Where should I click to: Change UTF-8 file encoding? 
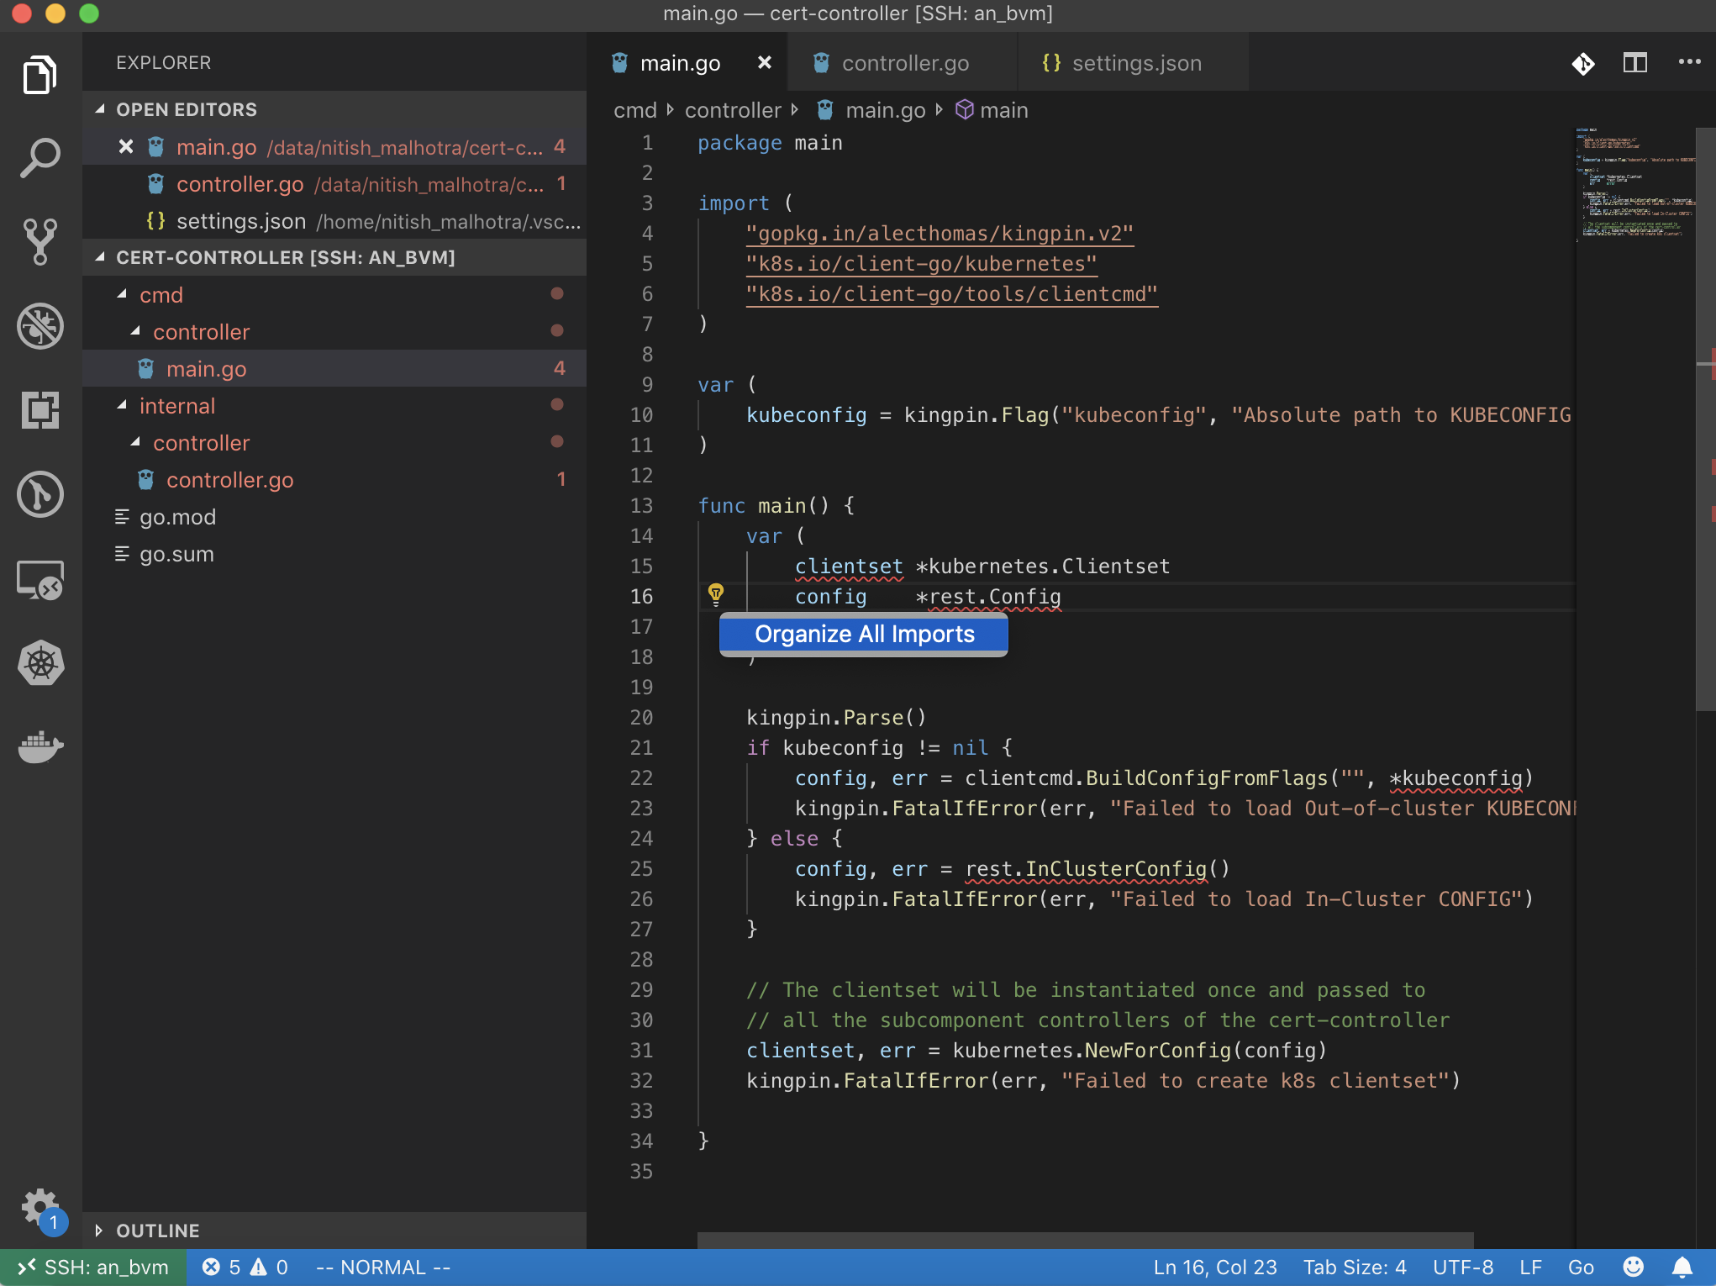click(x=1463, y=1267)
